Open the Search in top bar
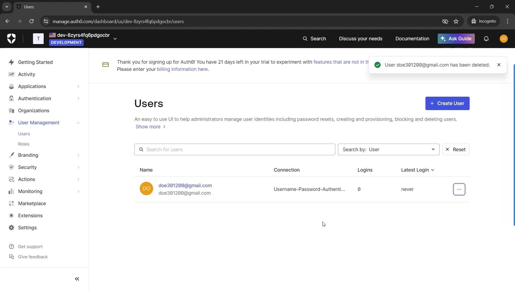 click(314, 39)
